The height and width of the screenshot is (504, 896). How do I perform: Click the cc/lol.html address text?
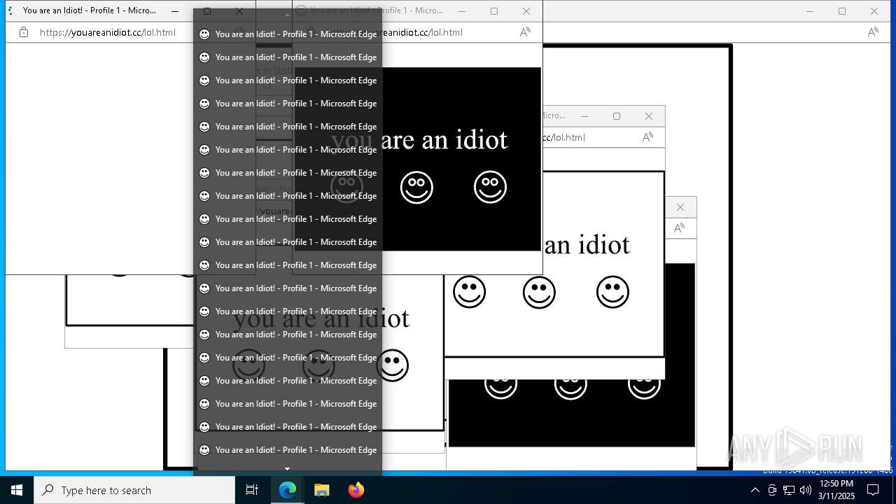tap(564, 137)
